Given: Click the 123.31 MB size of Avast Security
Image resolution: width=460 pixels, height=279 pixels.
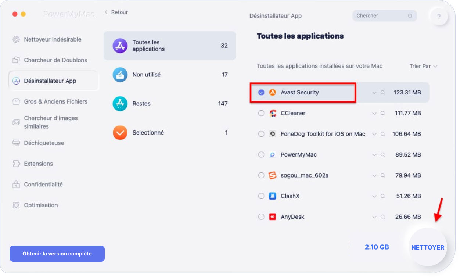Looking at the screenshot, I should coord(407,93).
